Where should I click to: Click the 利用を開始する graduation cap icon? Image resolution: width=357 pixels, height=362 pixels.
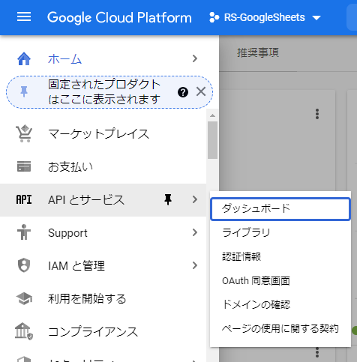point(24,298)
